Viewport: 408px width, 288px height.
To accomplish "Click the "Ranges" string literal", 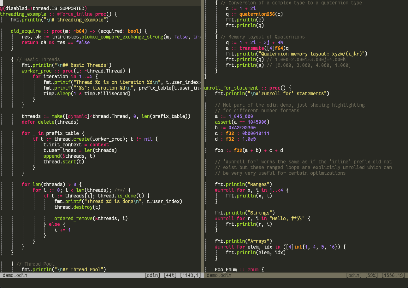I will coord(258,184).
